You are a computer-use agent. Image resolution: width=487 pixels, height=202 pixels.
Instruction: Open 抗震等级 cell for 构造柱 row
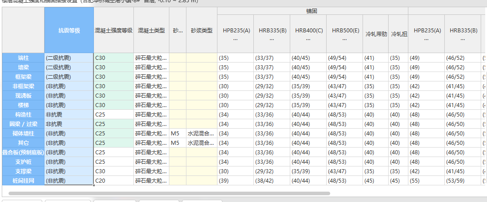(x=69, y=115)
